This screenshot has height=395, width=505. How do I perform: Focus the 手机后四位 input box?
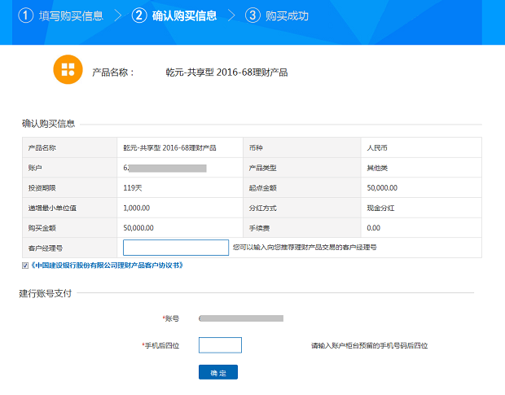tap(220, 345)
